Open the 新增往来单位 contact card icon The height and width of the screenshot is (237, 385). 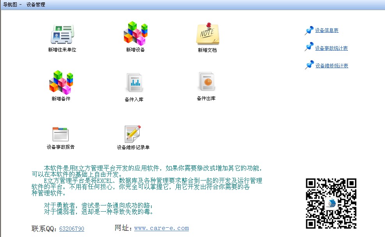pyautogui.click(x=62, y=35)
